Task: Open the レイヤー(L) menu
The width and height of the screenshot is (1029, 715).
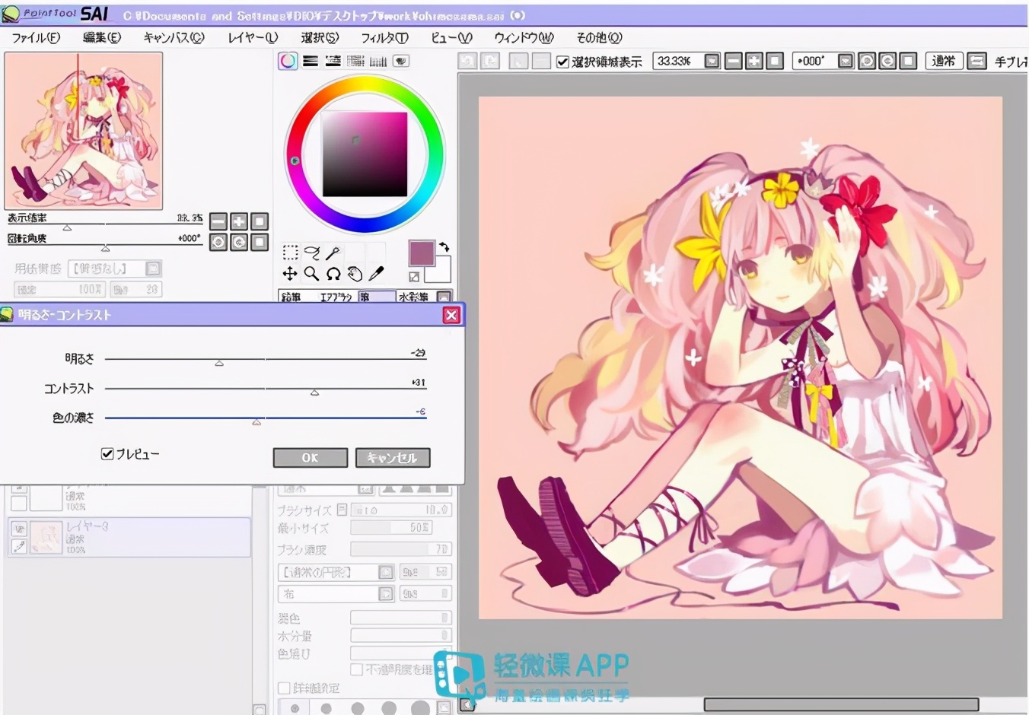Action: tap(253, 38)
